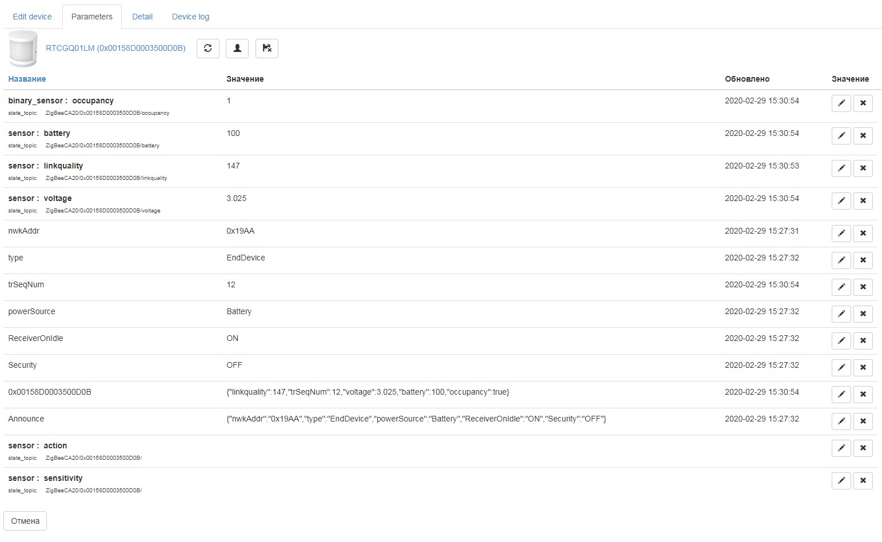The image size is (882, 542).
Task: Delete the Security parameter
Action: coord(863,368)
